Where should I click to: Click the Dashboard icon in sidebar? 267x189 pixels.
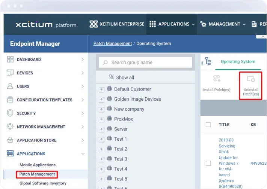click(x=10, y=60)
